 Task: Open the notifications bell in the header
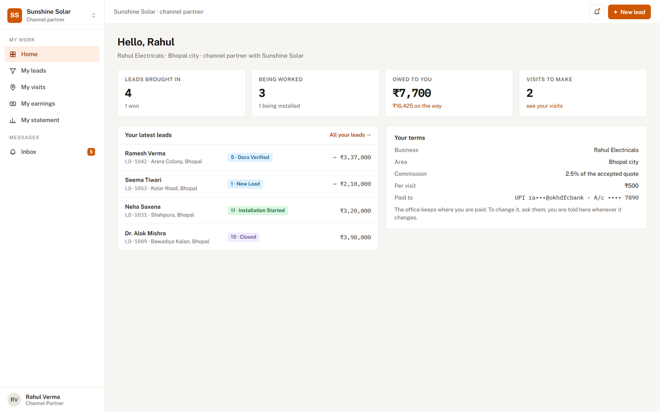click(x=597, y=12)
